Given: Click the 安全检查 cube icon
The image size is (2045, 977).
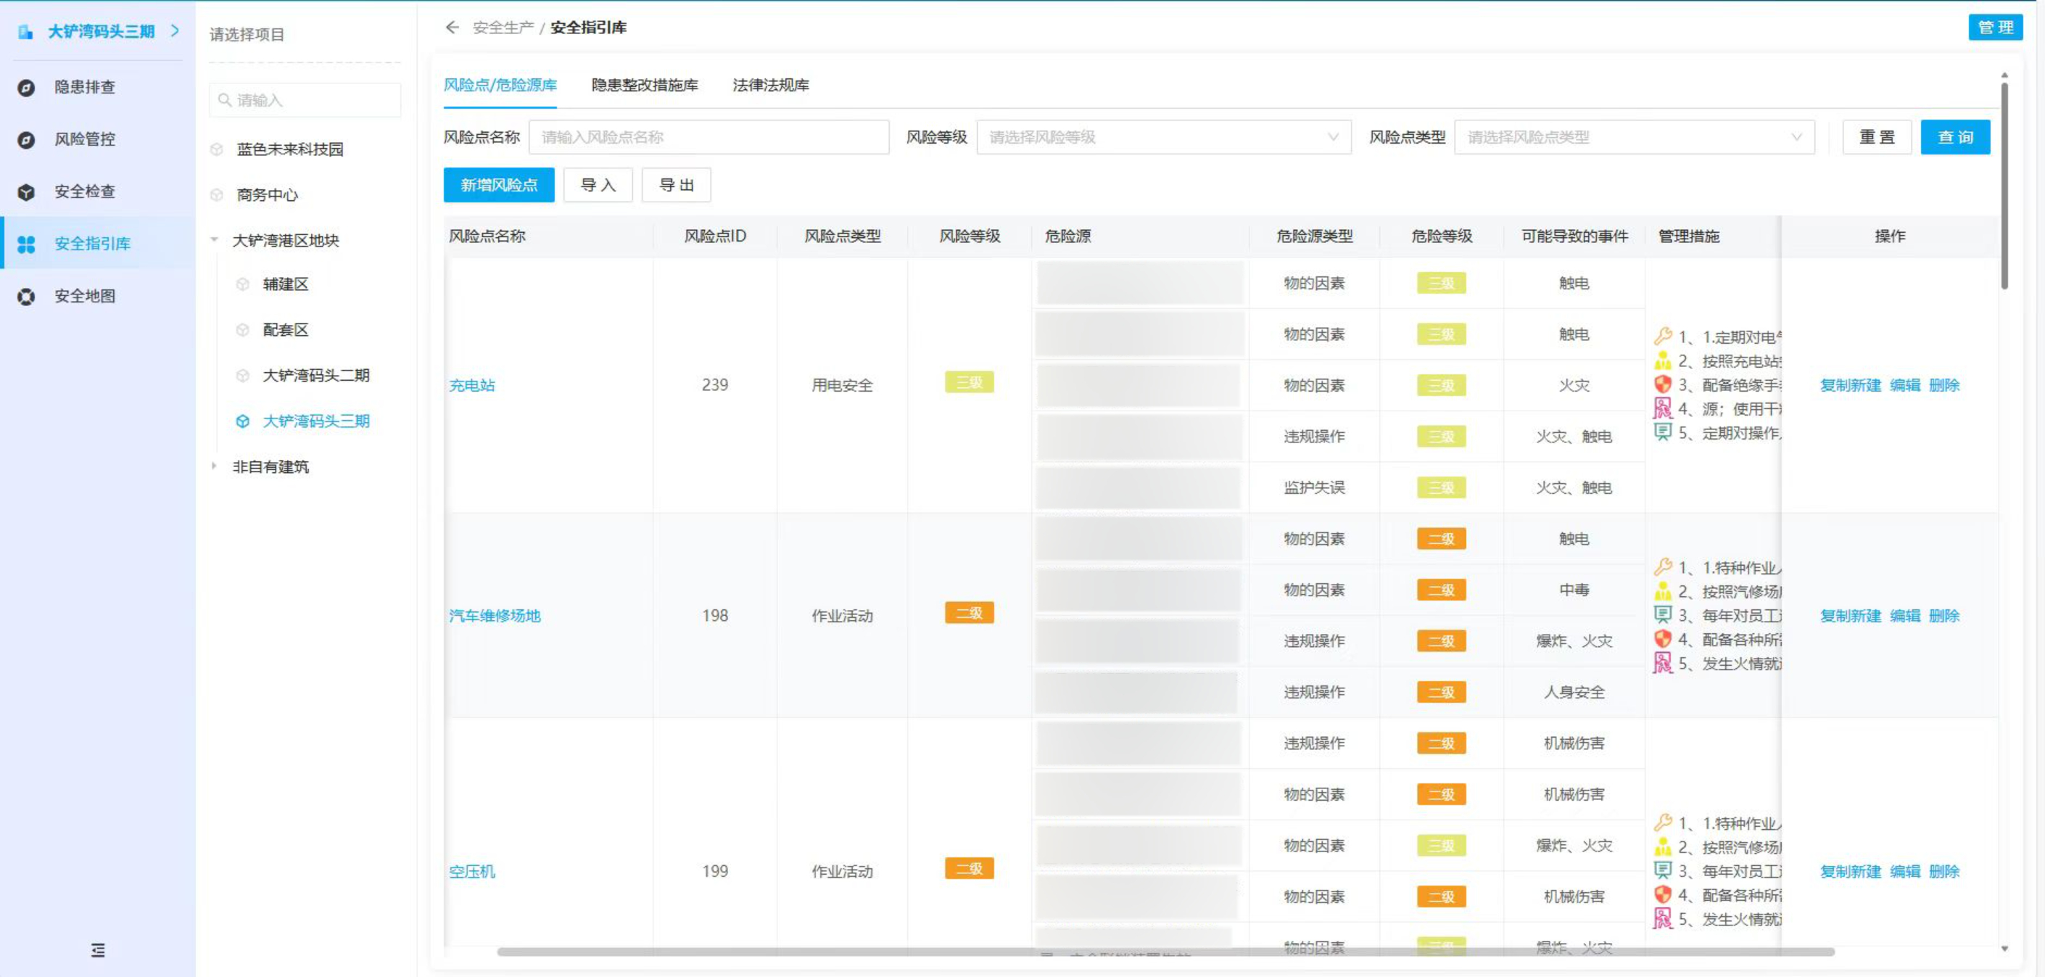Looking at the screenshot, I should point(26,191).
